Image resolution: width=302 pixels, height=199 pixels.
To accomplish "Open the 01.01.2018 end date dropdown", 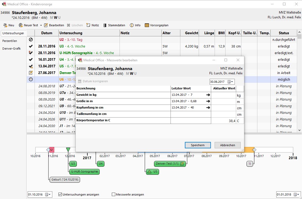I will [x=298, y=194].
